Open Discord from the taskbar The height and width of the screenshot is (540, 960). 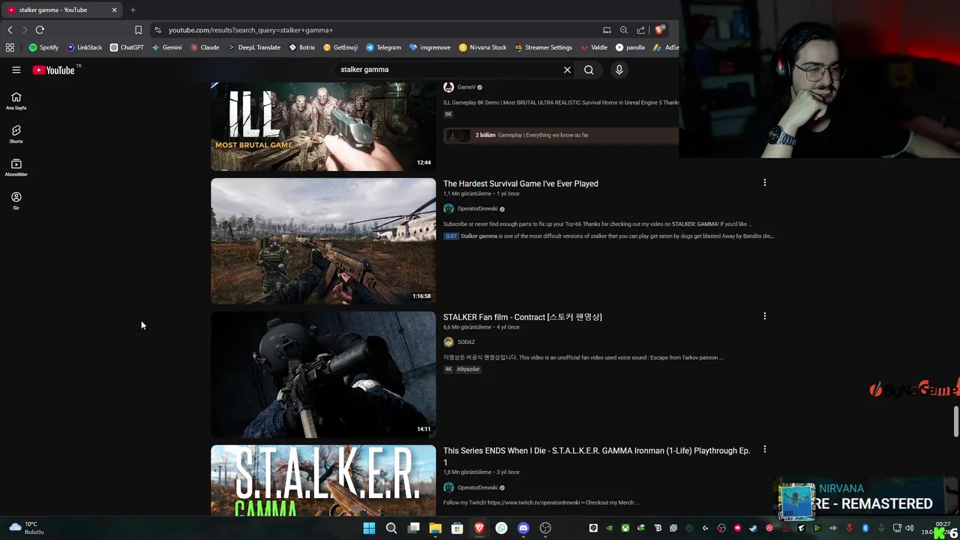point(523,528)
